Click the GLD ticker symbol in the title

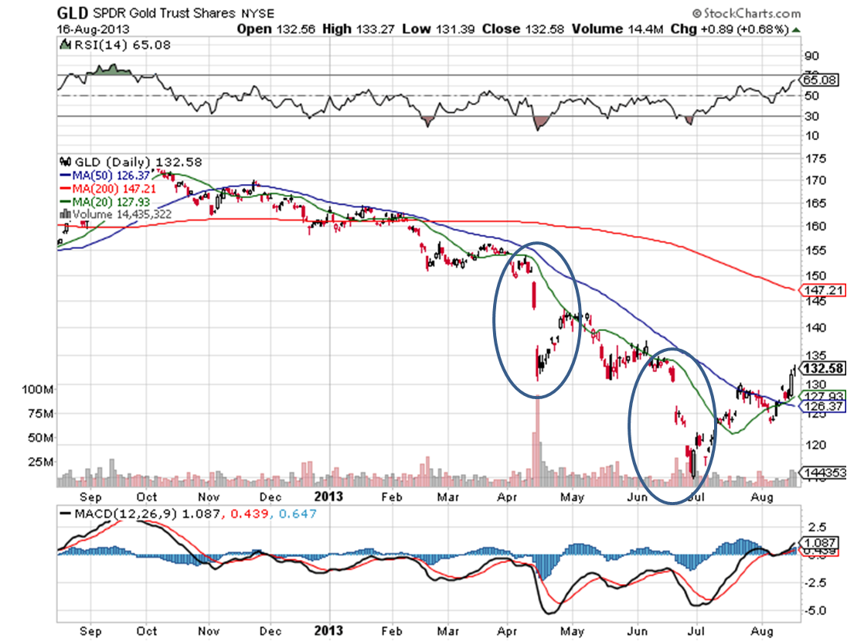click(x=73, y=12)
